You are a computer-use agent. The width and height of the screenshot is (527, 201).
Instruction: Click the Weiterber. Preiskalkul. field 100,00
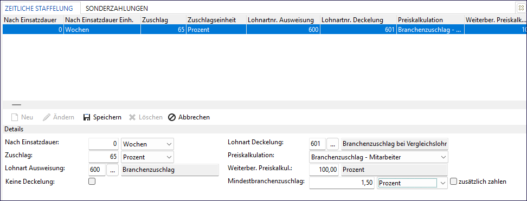click(324, 170)
